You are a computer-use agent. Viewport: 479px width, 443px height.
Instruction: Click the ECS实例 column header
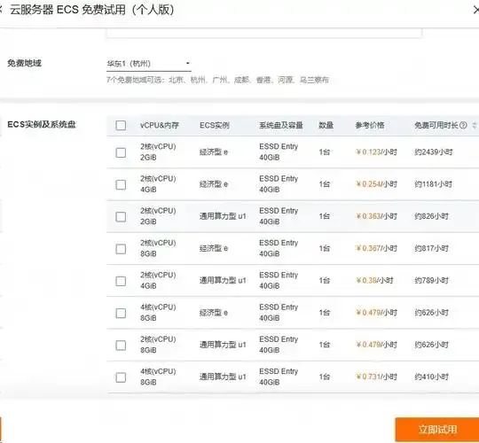(x=215, y=125)
